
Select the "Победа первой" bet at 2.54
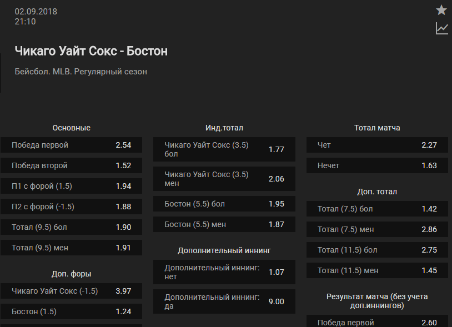tap(71, 145)
